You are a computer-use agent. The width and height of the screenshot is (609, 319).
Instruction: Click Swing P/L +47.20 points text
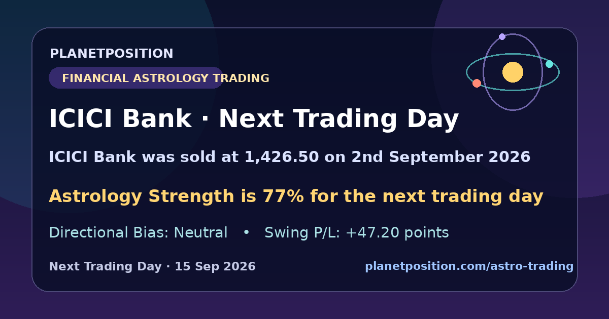pos(357,233)
